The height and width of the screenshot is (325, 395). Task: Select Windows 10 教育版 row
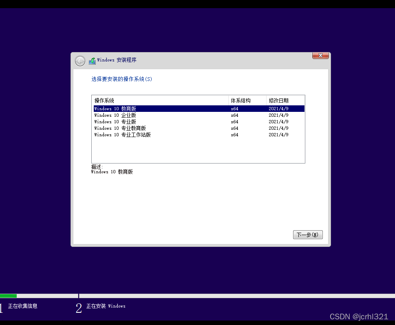click(199, 109)
